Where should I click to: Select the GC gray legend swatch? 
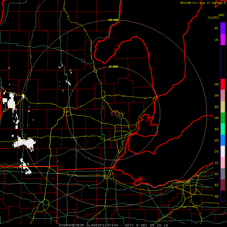click(223, 174)
